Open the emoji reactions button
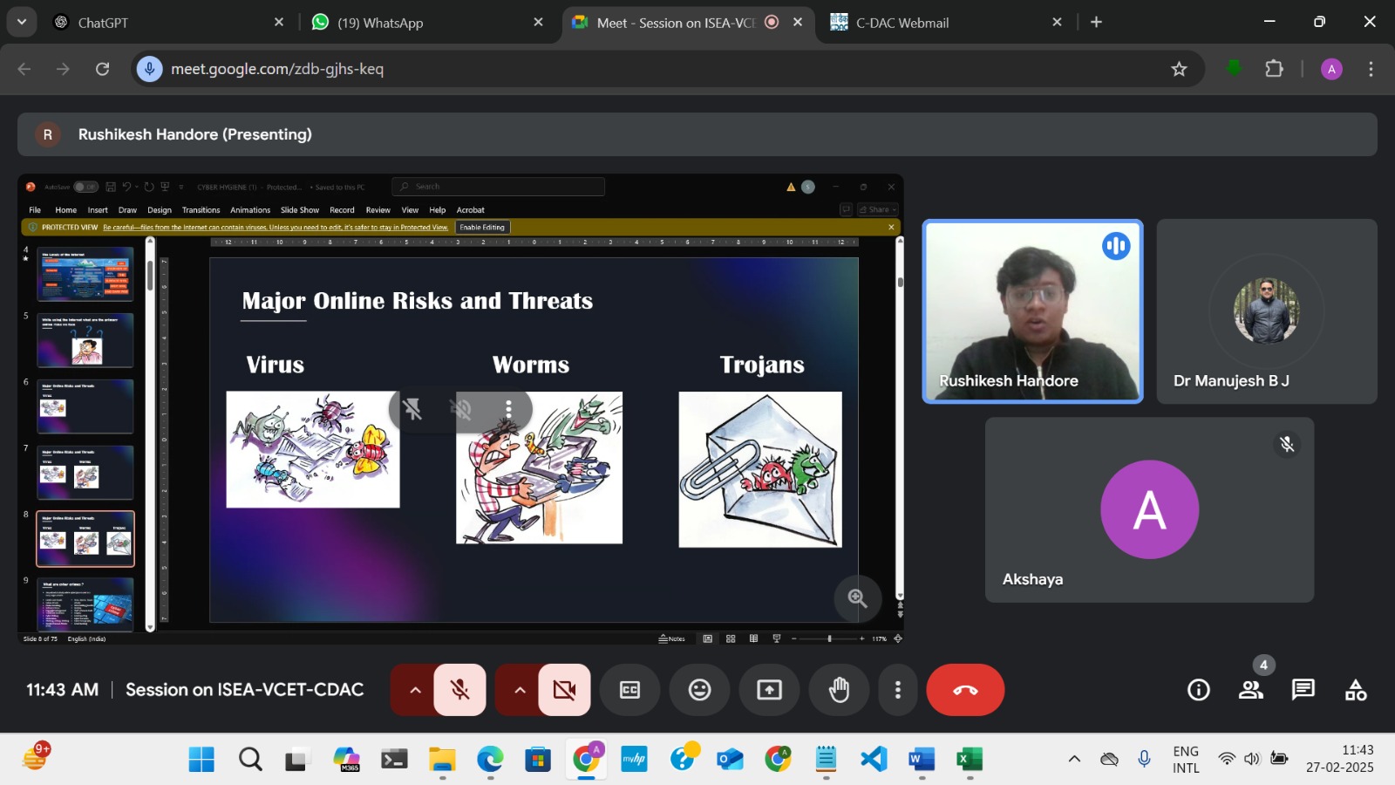This screenshot has width=1395, height=785. coord(699,690)
